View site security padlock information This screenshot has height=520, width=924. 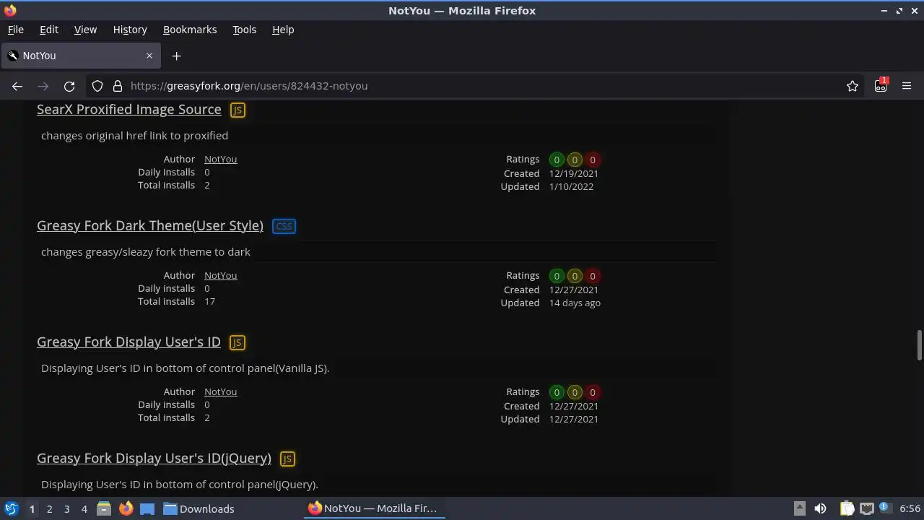118,86
